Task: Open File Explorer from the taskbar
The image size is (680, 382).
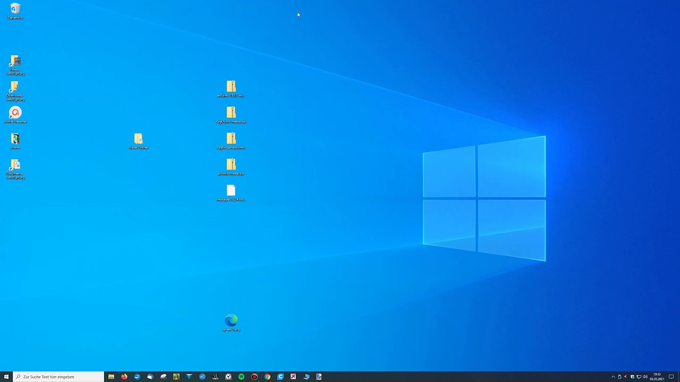Action: (x=111, y=377)
